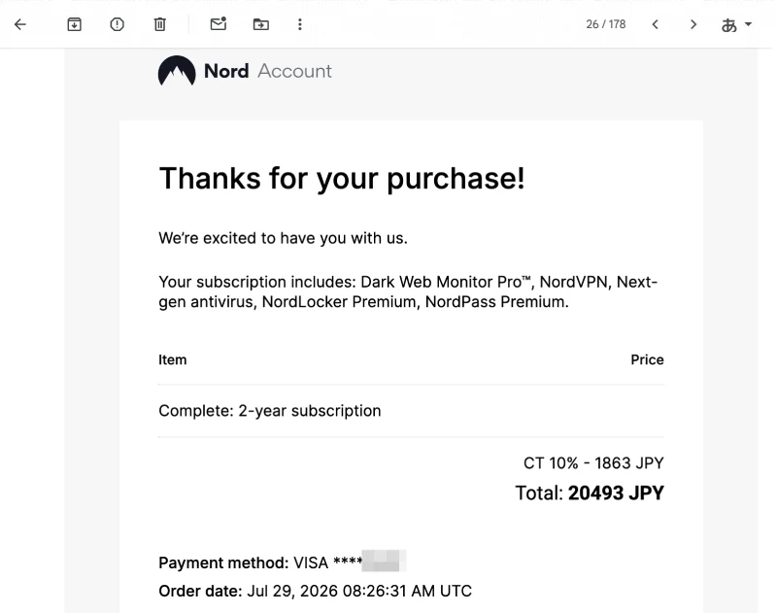Mark this email as unread
This screenshot has width=777, height=613.
pos(218,23)
